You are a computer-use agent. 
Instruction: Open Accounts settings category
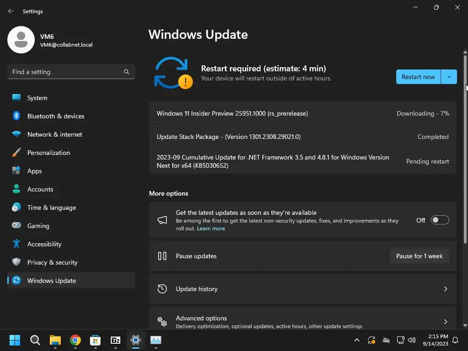(71, 189)
